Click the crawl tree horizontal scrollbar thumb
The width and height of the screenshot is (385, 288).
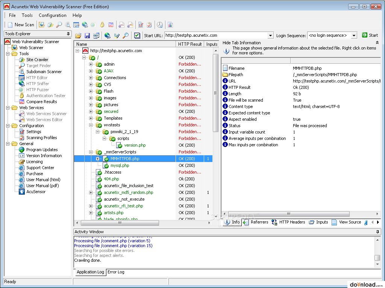120,223
